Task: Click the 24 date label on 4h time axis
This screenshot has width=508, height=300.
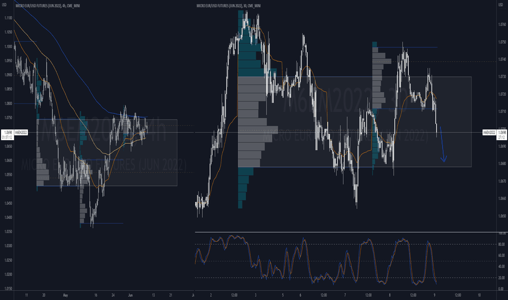Action: [x=113, y=295]
